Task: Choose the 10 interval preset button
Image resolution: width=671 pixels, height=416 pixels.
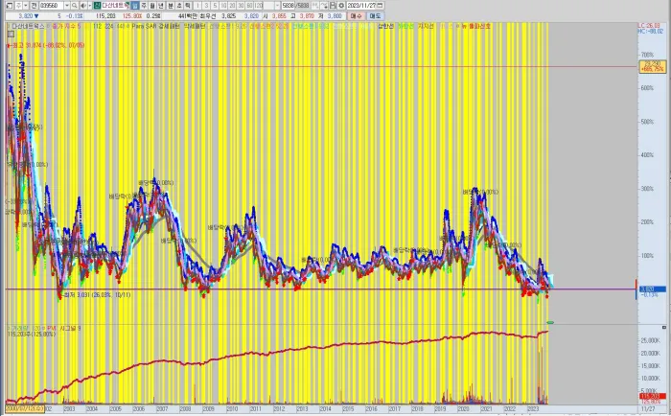Action: 223,6
